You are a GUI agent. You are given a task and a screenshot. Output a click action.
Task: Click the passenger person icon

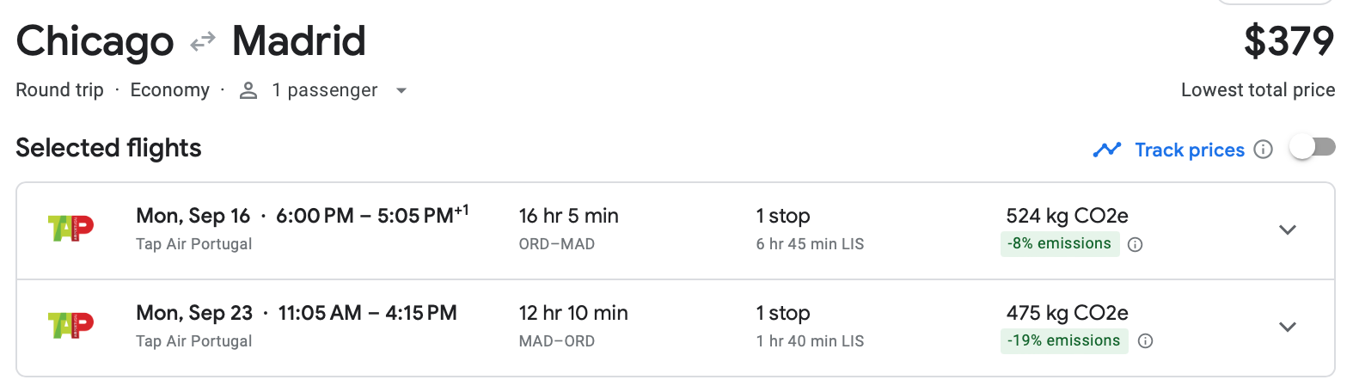tap(248, 90)
